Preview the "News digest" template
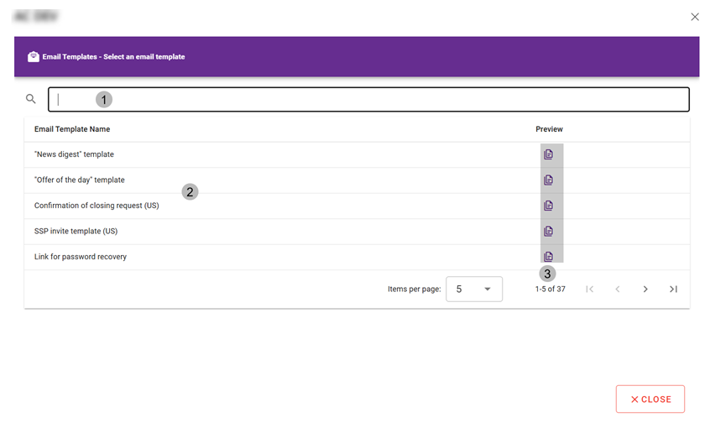The width and height of the screenshot is (710, 433). pos(548,154)
